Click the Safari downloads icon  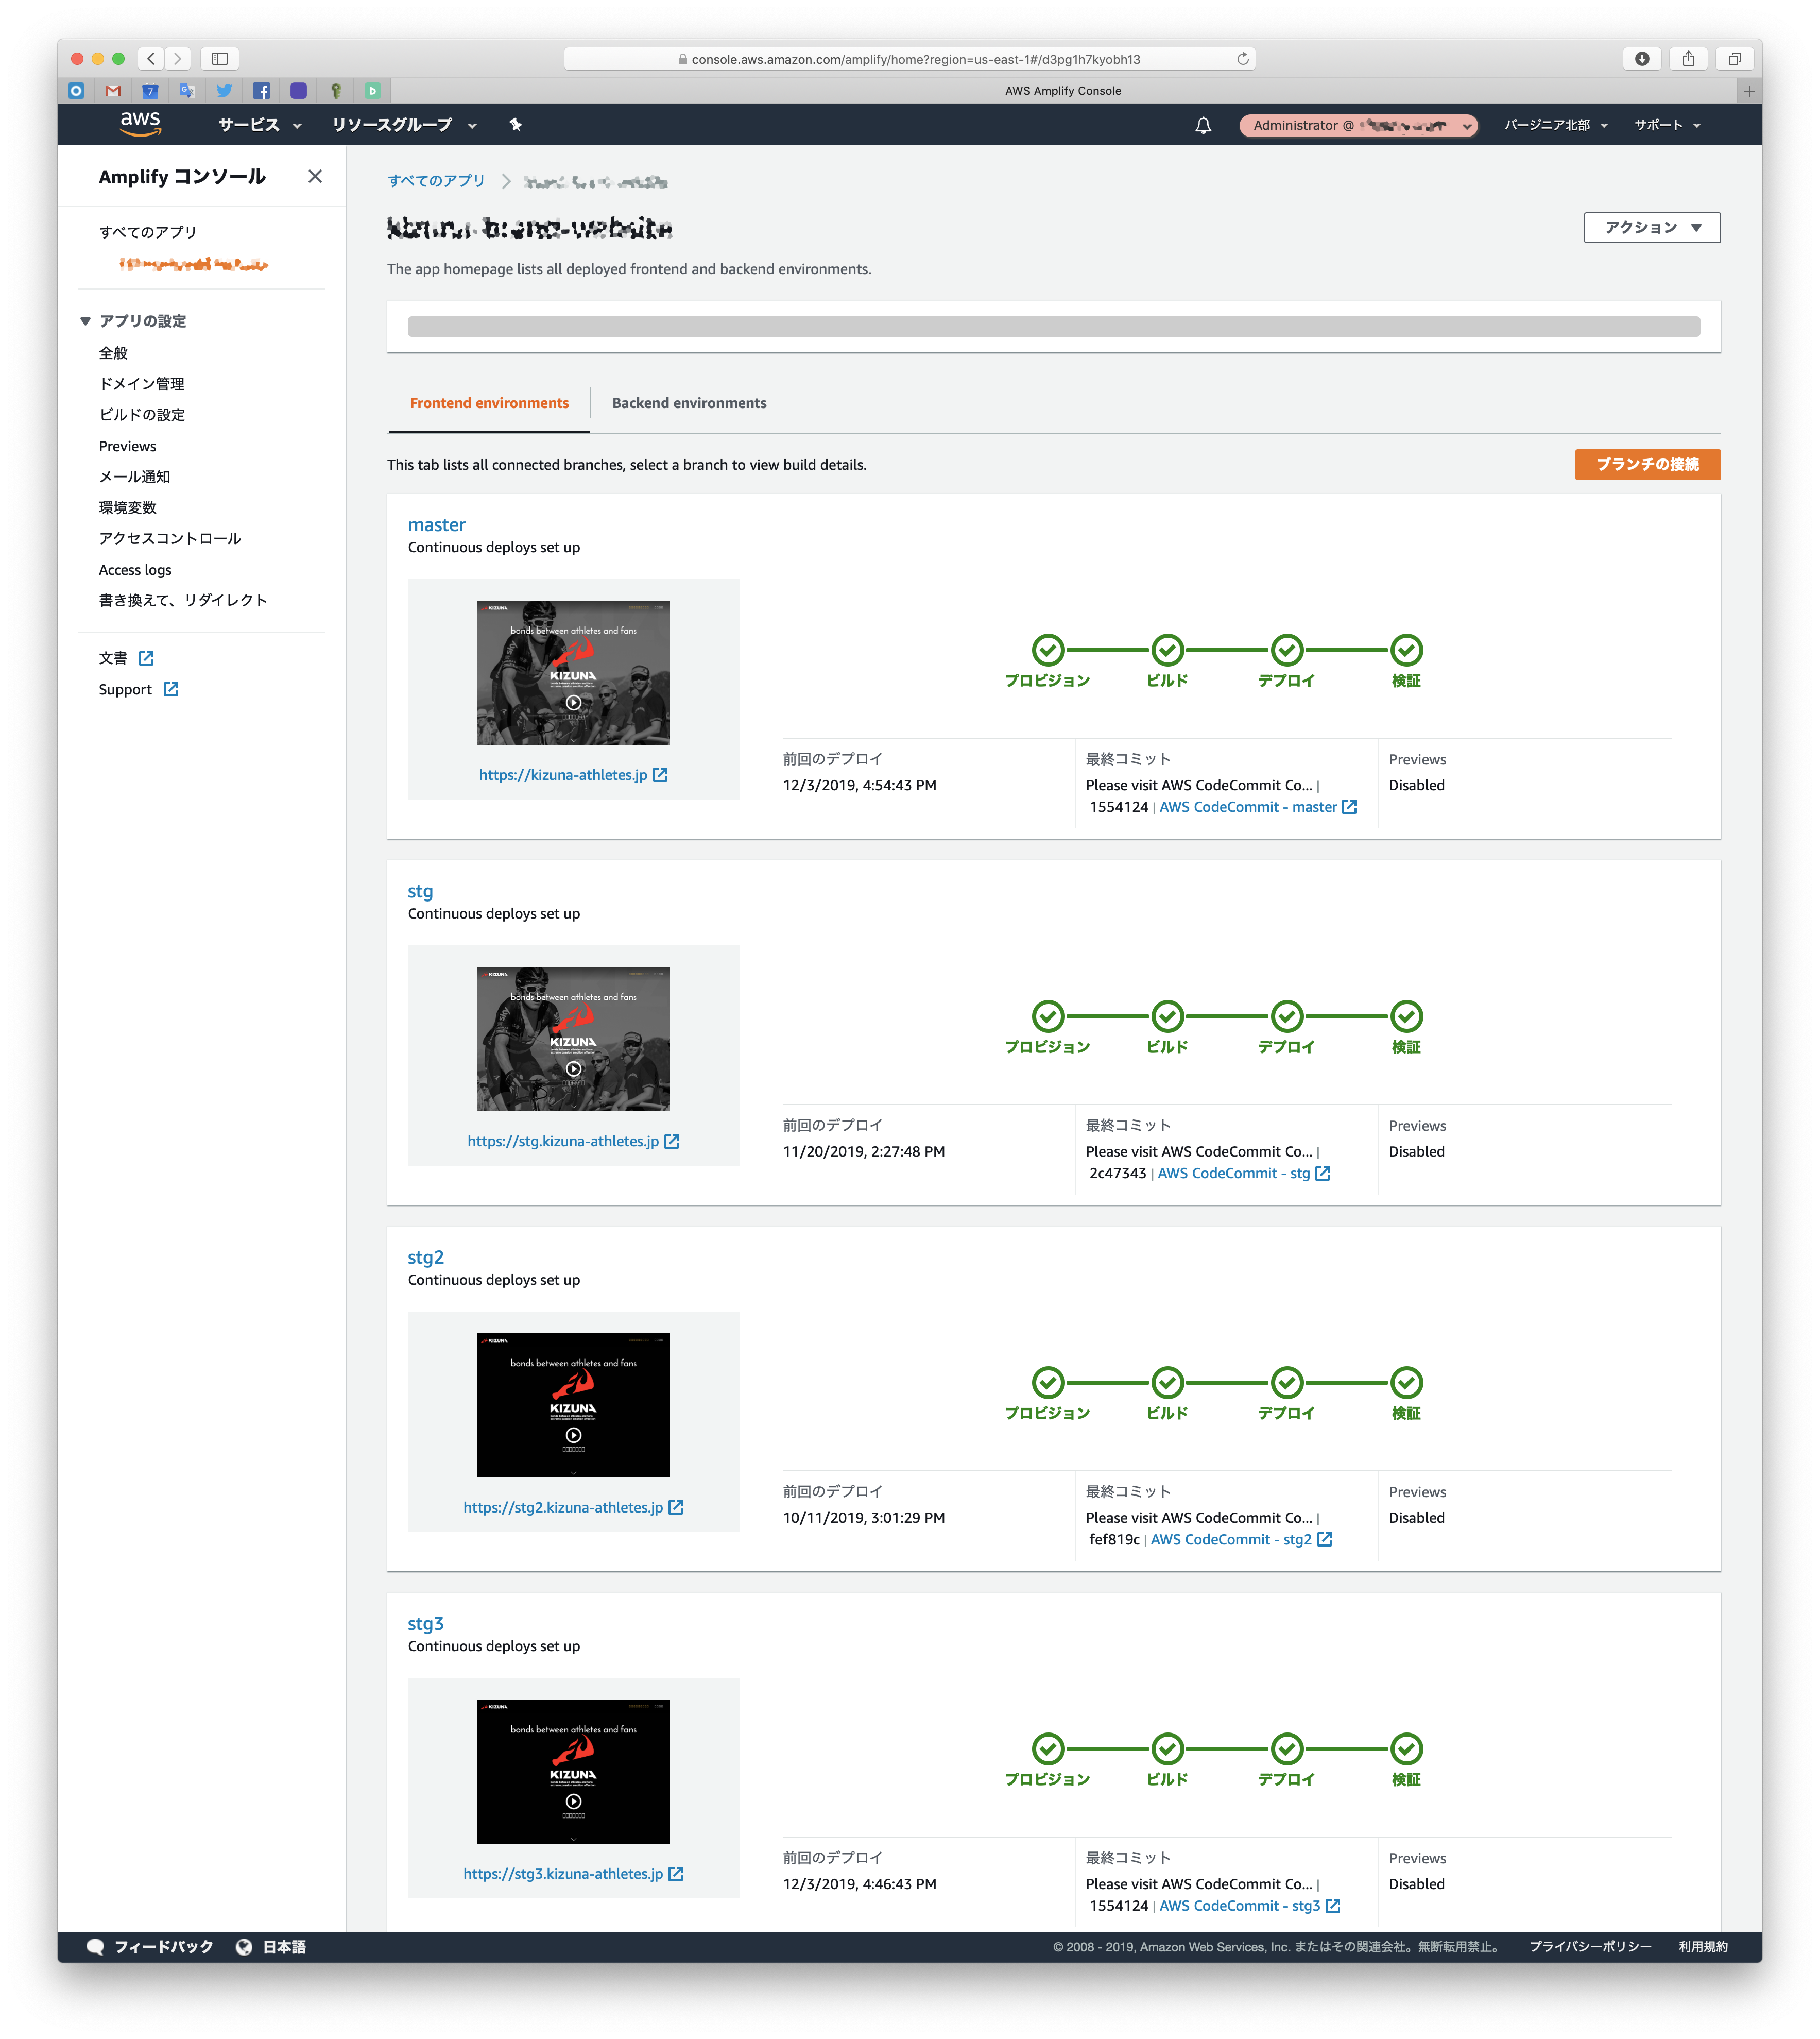pos(1641,59)
